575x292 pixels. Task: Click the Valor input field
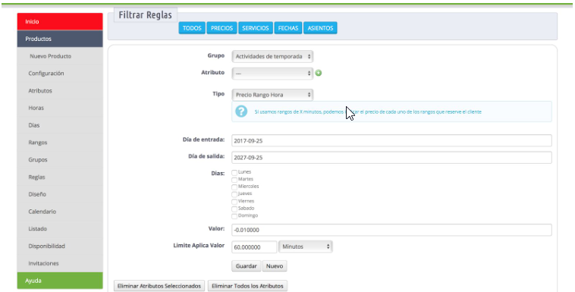[391, 230]
